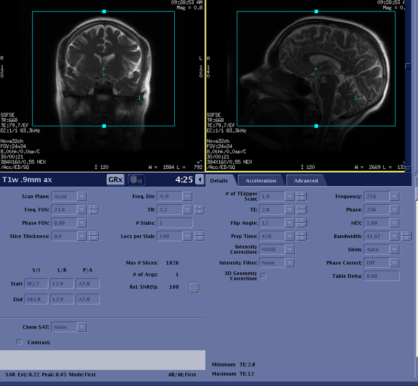Click the top handle of the sagittal slab box
This screenshot has height=386, width=418.
[x=316, y=12]
